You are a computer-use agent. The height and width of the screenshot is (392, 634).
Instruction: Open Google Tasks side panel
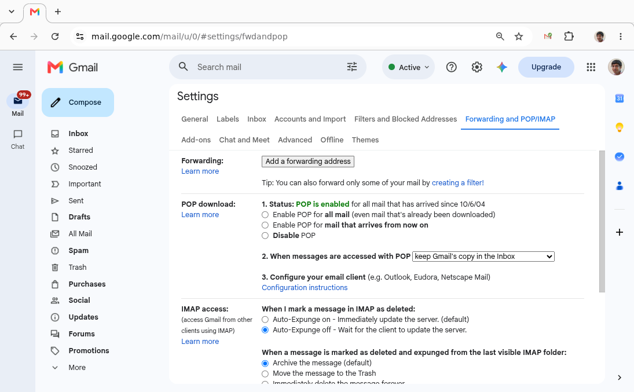tap(619, 156)
